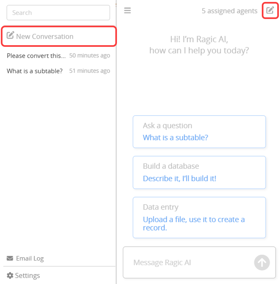
Task: Pick 'Upload a file, use it to create a record'
Action: pos(193,223)
